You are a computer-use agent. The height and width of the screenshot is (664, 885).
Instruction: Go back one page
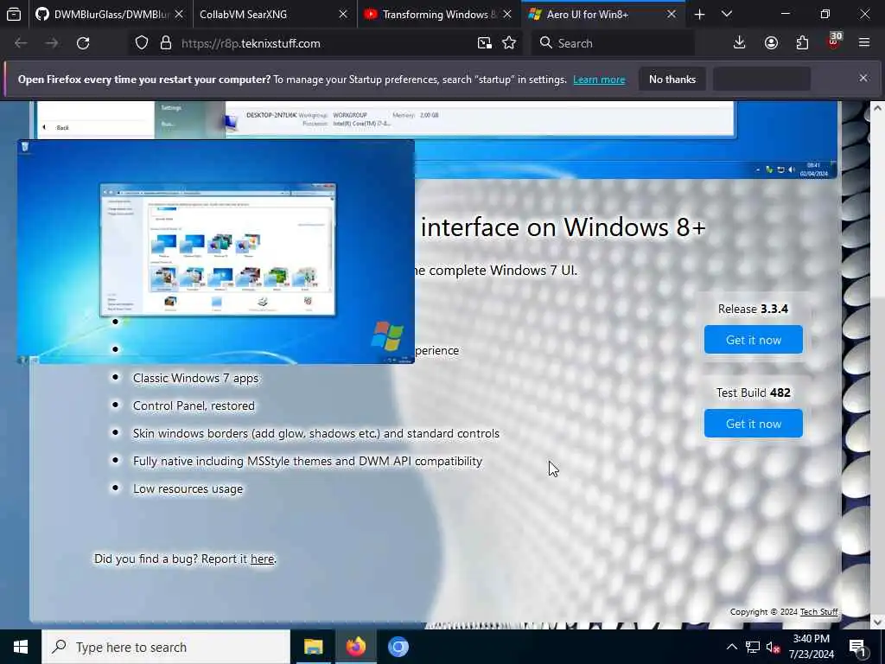(x=21, y=43)
